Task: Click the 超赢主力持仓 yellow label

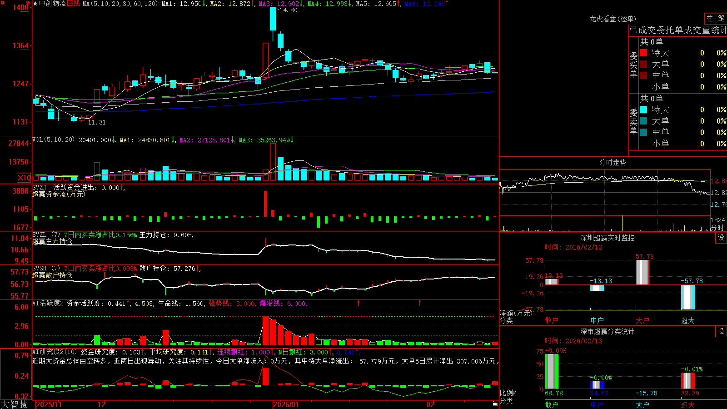Action: point(52,241)
